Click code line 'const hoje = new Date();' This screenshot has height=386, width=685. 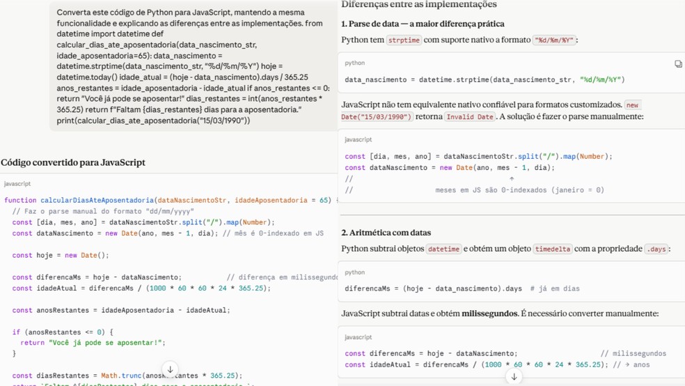61,255
